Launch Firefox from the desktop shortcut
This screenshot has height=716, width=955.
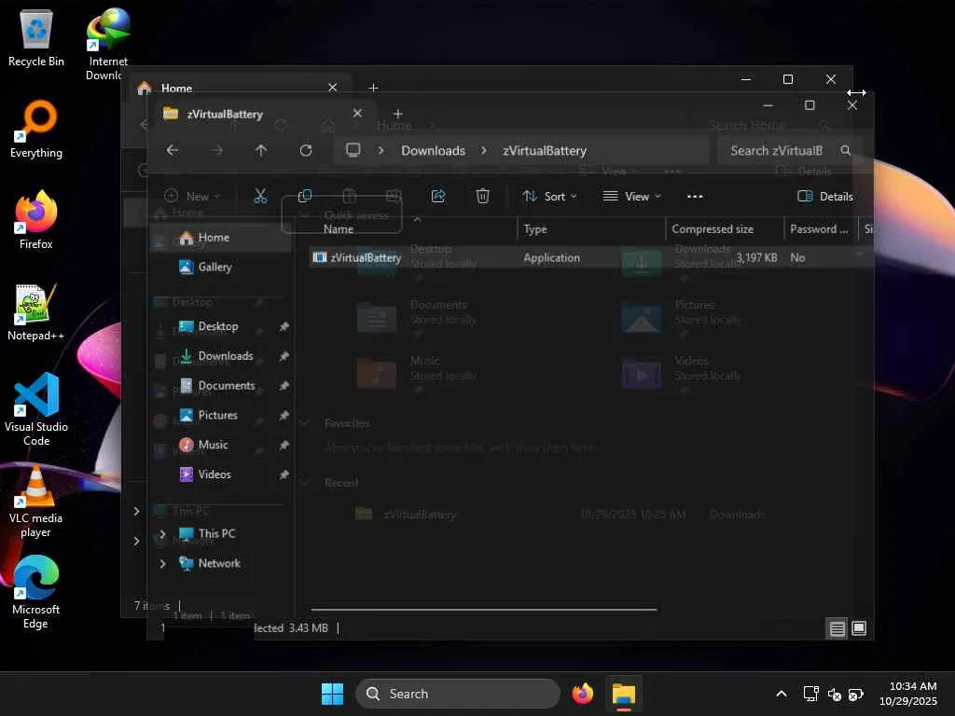(x=36, y=220)
